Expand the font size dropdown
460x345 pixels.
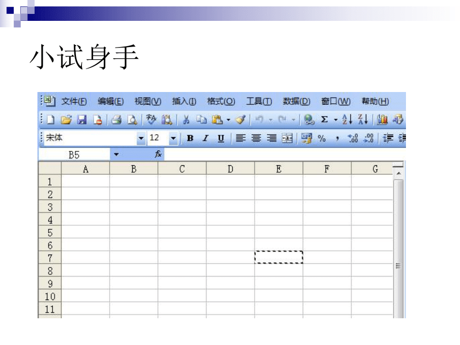pos(173,138)
